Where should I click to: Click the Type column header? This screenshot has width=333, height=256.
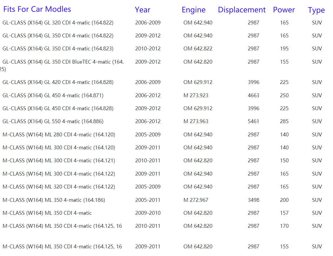[316, 10]
